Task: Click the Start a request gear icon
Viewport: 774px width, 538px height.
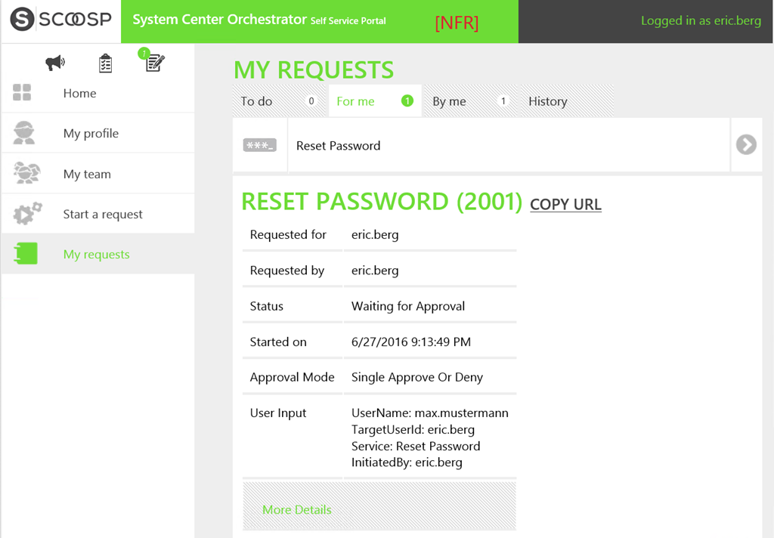Action: coord(27,214)
